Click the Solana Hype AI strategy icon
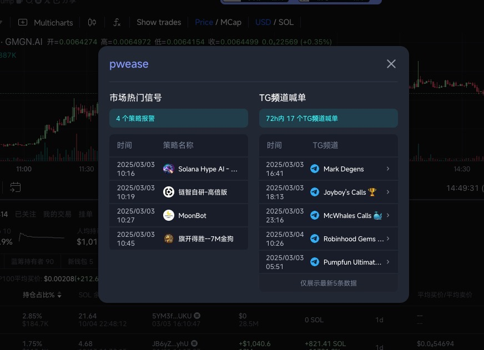 (x=169, y=169)
